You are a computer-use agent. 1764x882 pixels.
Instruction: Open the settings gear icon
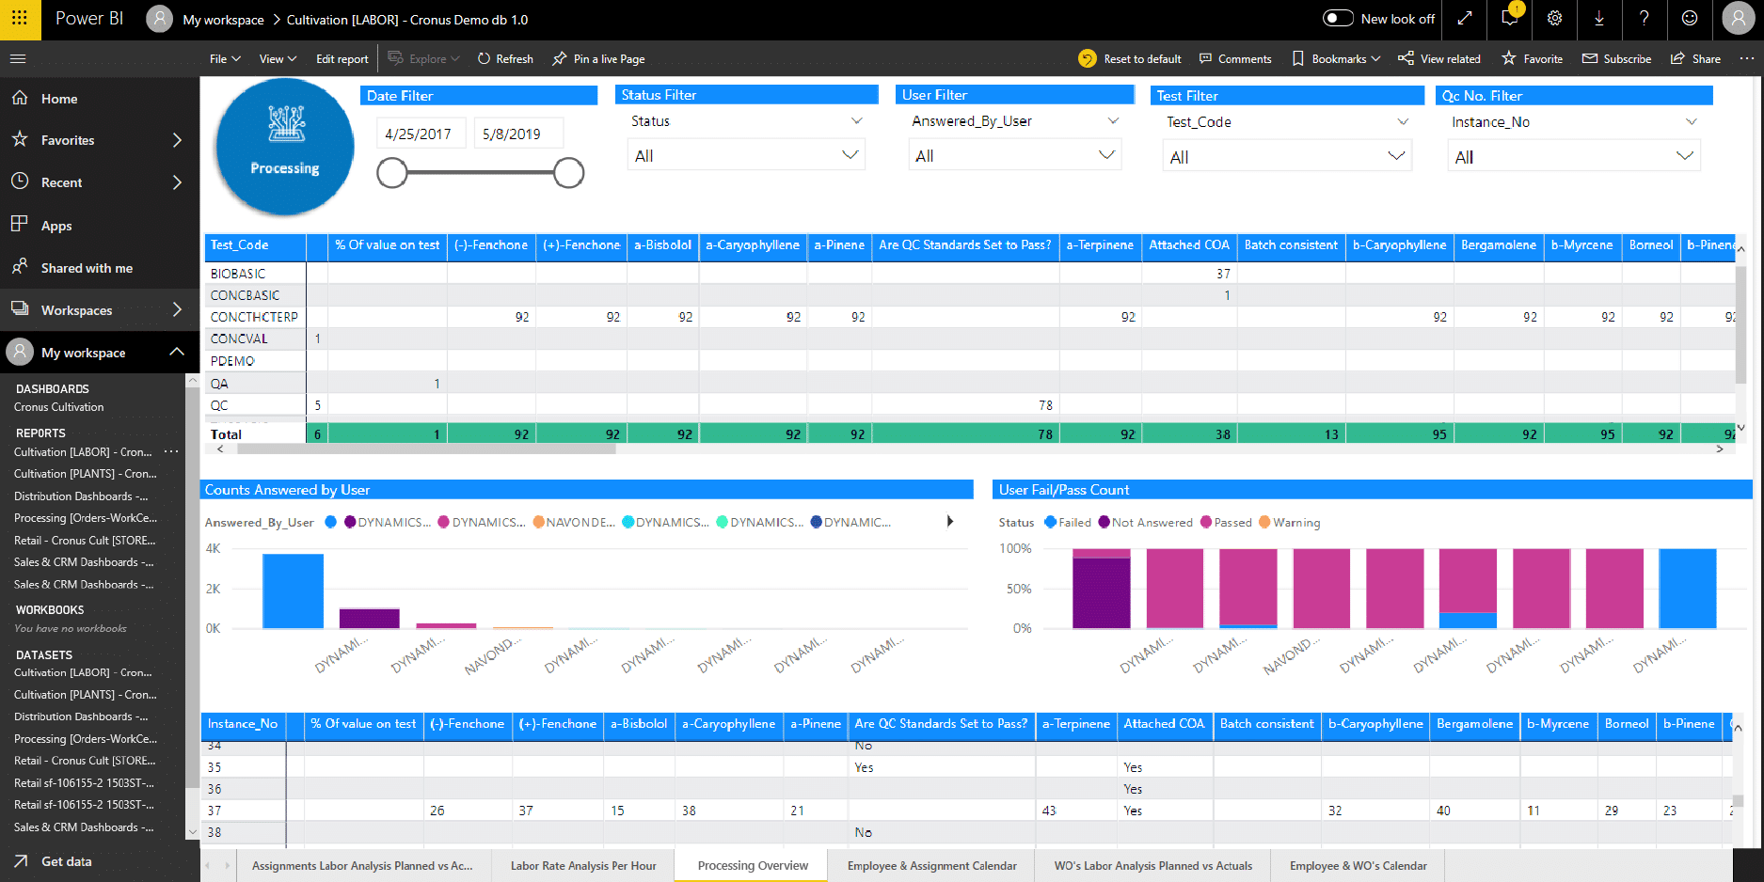pos(1554,19)
